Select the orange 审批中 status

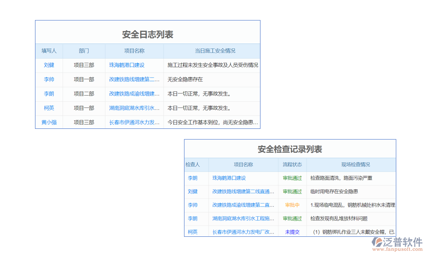point(292,205)
